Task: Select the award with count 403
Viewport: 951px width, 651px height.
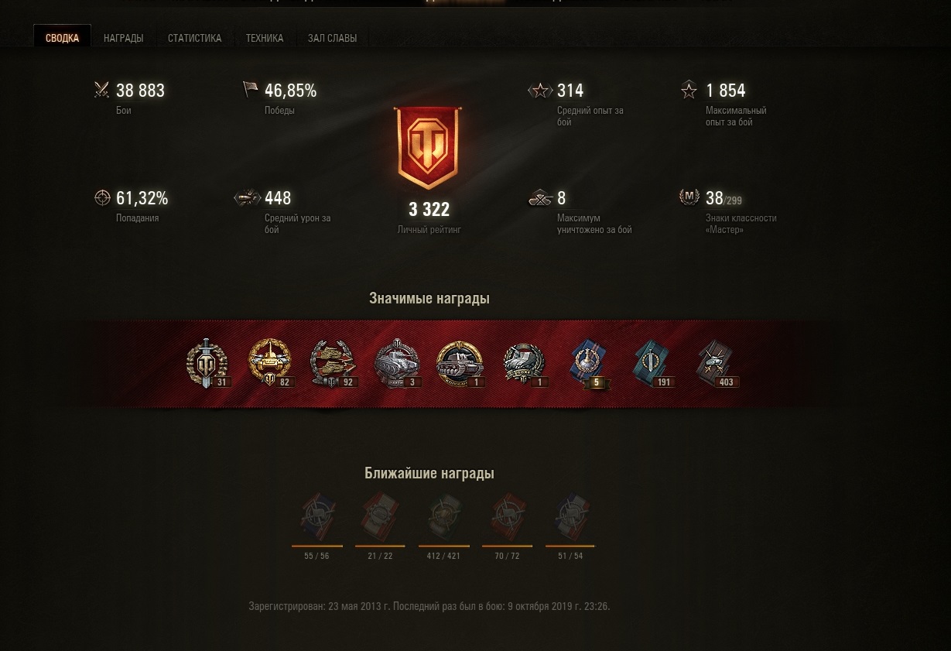Action: tap(716, 363)
